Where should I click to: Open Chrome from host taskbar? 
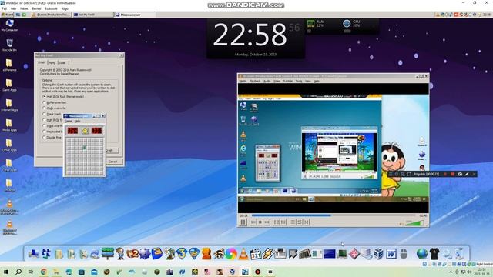[x=44, y=272]
